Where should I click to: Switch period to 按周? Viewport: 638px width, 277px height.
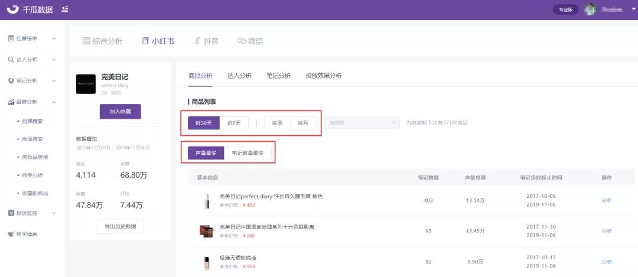[277, 123]
